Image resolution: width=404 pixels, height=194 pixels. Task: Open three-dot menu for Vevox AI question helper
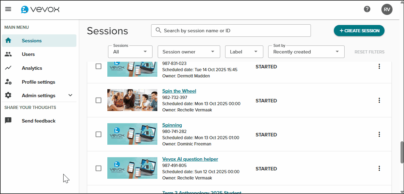379,169
